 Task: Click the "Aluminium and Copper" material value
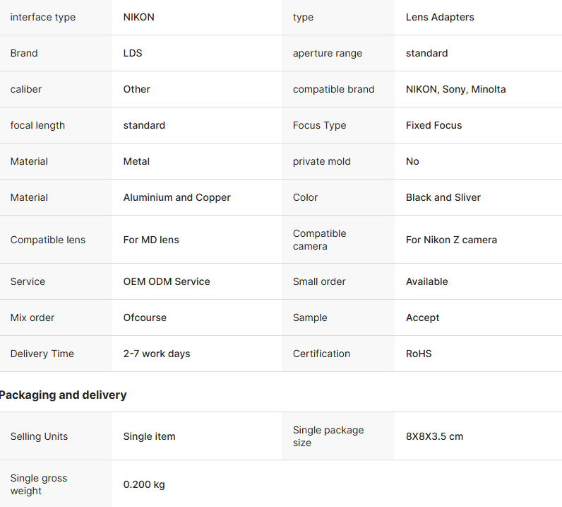177,197
